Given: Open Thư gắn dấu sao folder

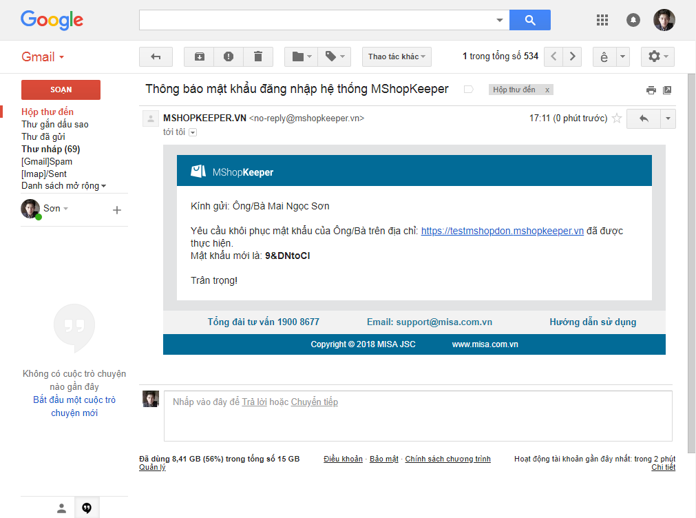Looking at the screenshot, I should point(55,125).
